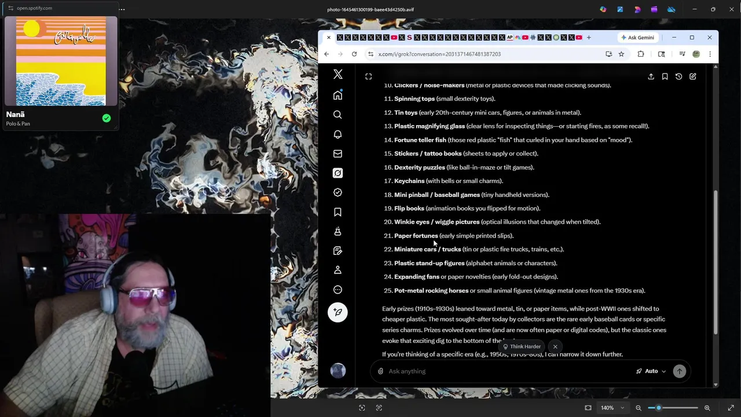Go to Home in X sidebar
Screen dimensions: 741x417
point(338,95)
